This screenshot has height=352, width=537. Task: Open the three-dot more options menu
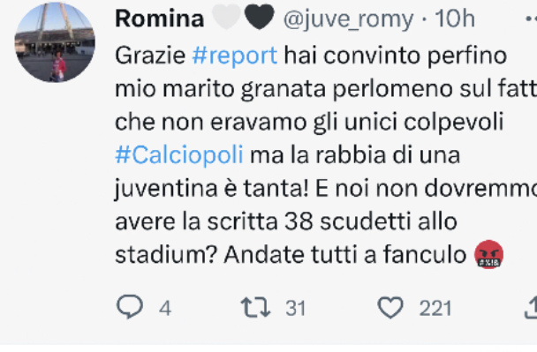coord(532,19)
